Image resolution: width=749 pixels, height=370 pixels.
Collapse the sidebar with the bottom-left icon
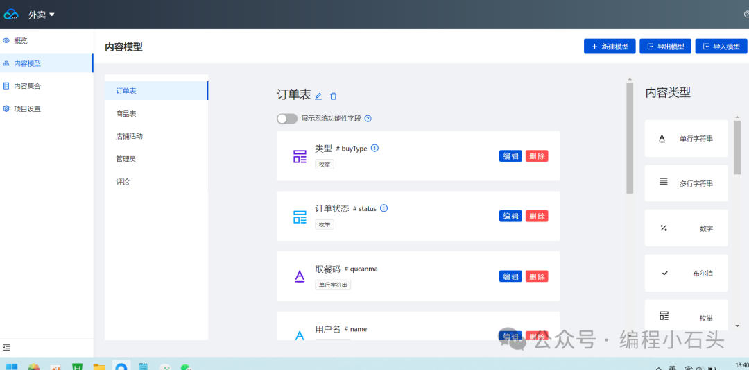point(6,348)
